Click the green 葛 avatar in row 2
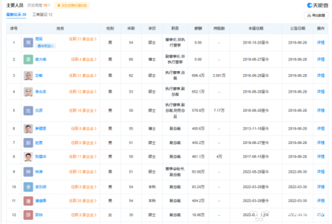This screenshot has width=332, height=224. pos(28,60)
